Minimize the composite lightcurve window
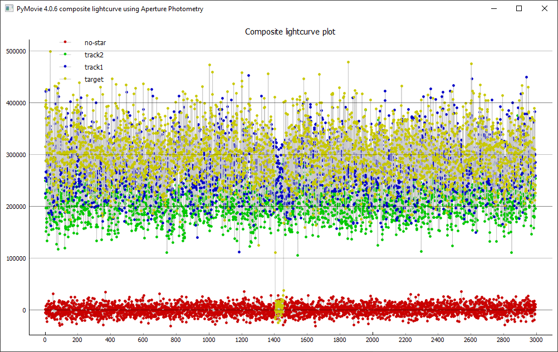Screen dimensions: 558x352 [x=494, y=9]
